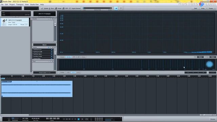Toggle power of FabFilter Saturn insert
Screen dimensions: 217x122
52,54
